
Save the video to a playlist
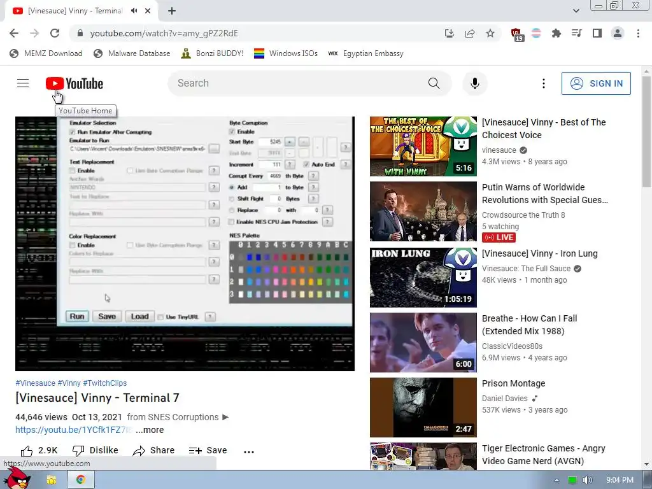(x=208, y=450)
